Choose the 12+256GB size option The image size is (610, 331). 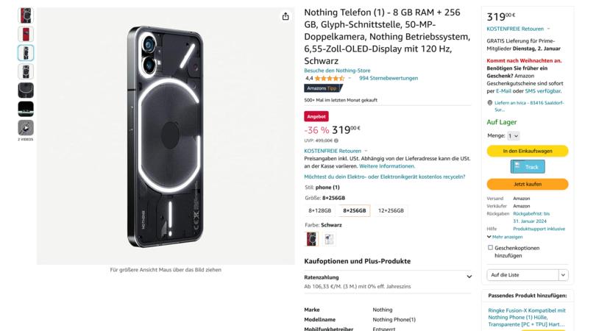point(391,210)
